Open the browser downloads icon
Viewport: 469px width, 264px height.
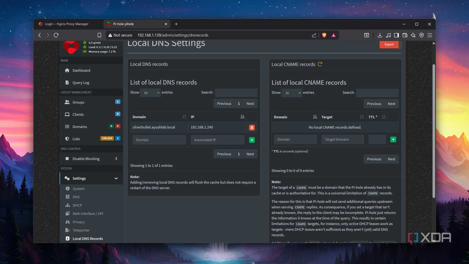click(x=379, y=35)
